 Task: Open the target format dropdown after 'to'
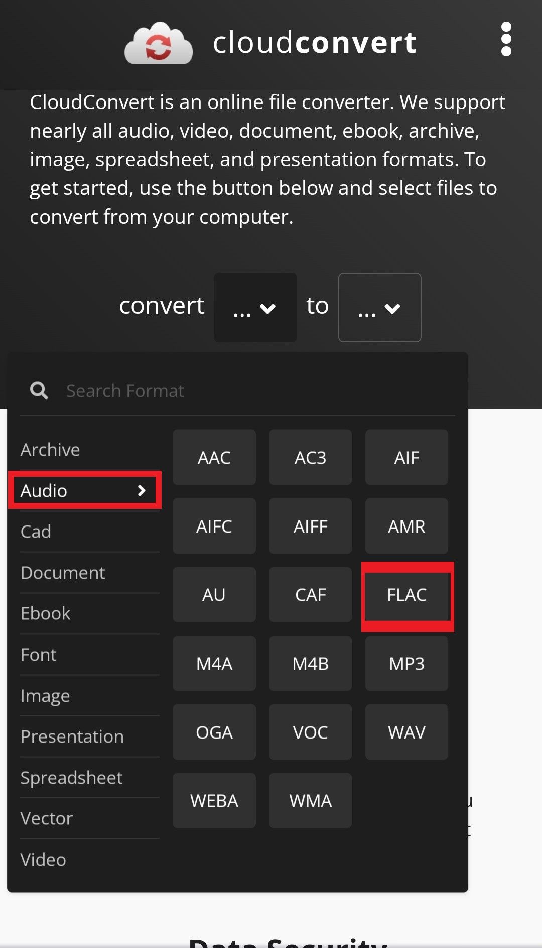(x=379, y=307)
